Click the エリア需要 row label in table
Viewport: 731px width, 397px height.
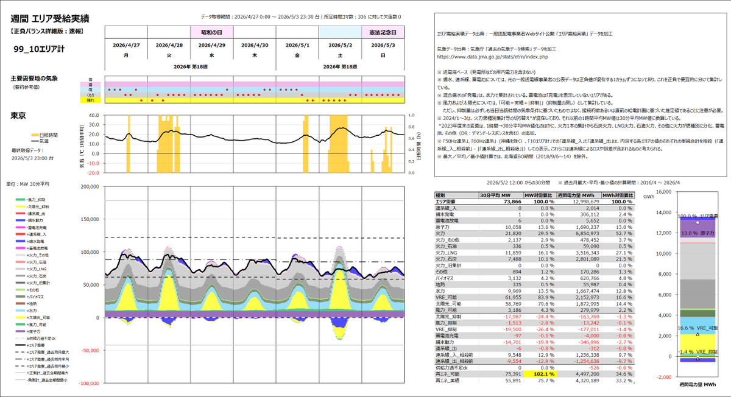tap(446, 201)
